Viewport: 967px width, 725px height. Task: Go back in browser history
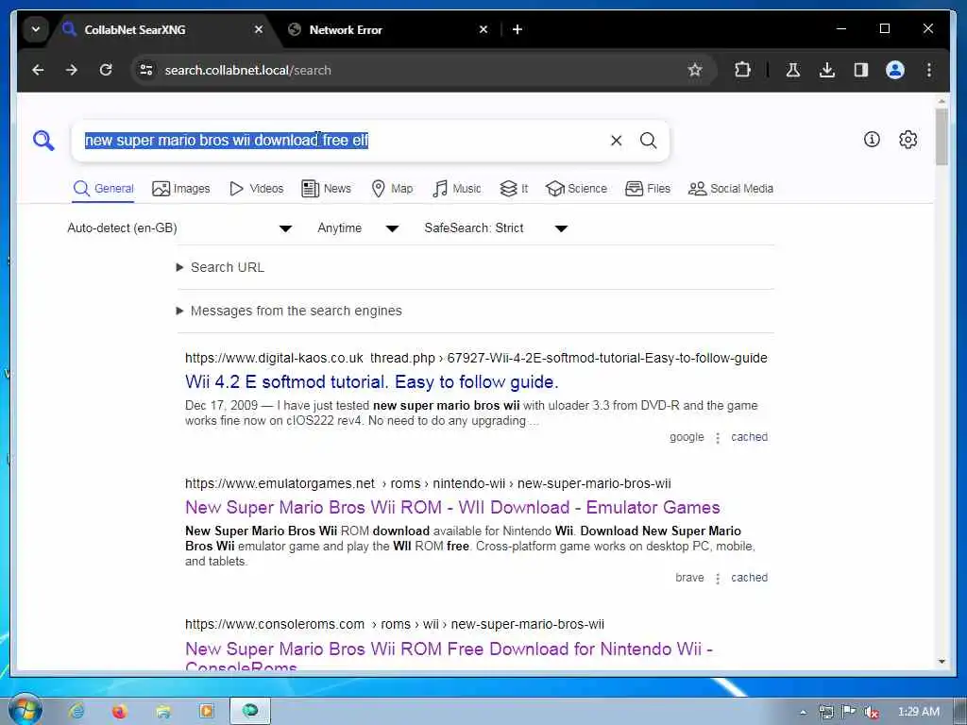pyautogui.click(x=38, y=70)
